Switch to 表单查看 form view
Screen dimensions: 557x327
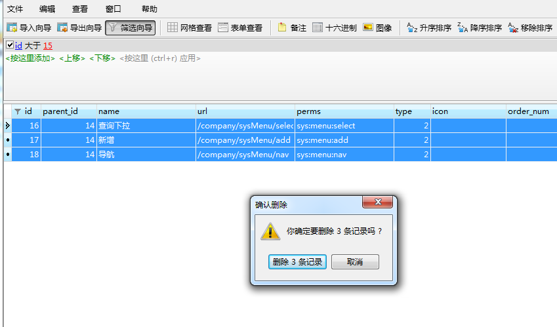click(240, 28)
